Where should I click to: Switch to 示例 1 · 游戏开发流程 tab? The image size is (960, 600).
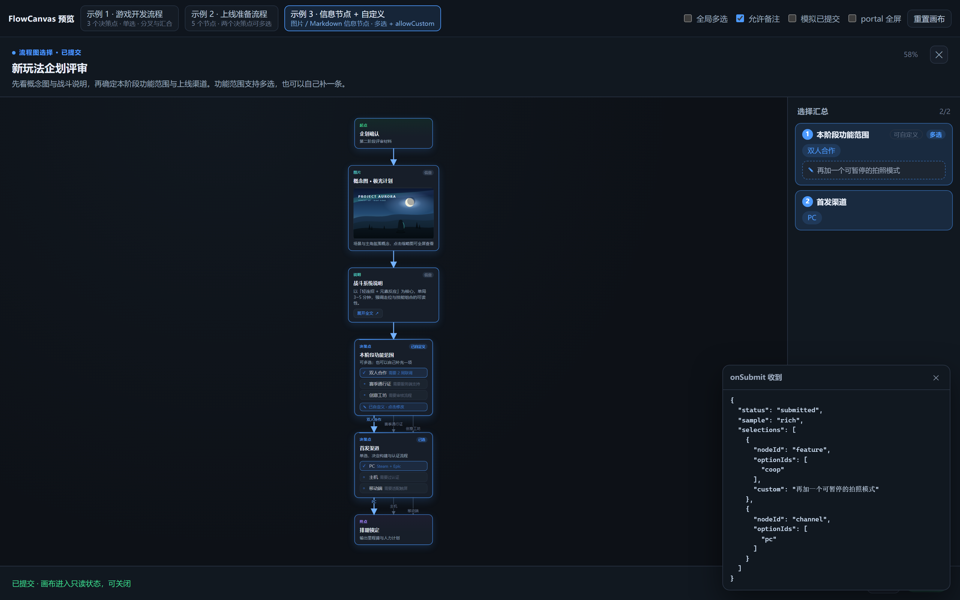[x=129, y=18]
